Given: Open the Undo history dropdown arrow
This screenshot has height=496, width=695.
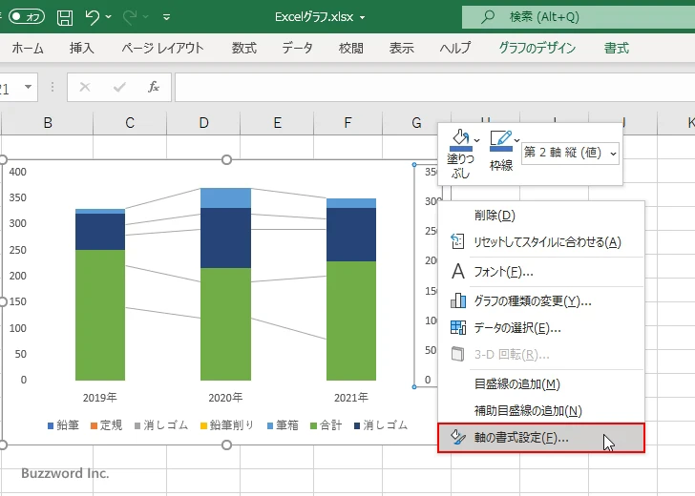Looking at the screenshot, I should tap(109, 17).
